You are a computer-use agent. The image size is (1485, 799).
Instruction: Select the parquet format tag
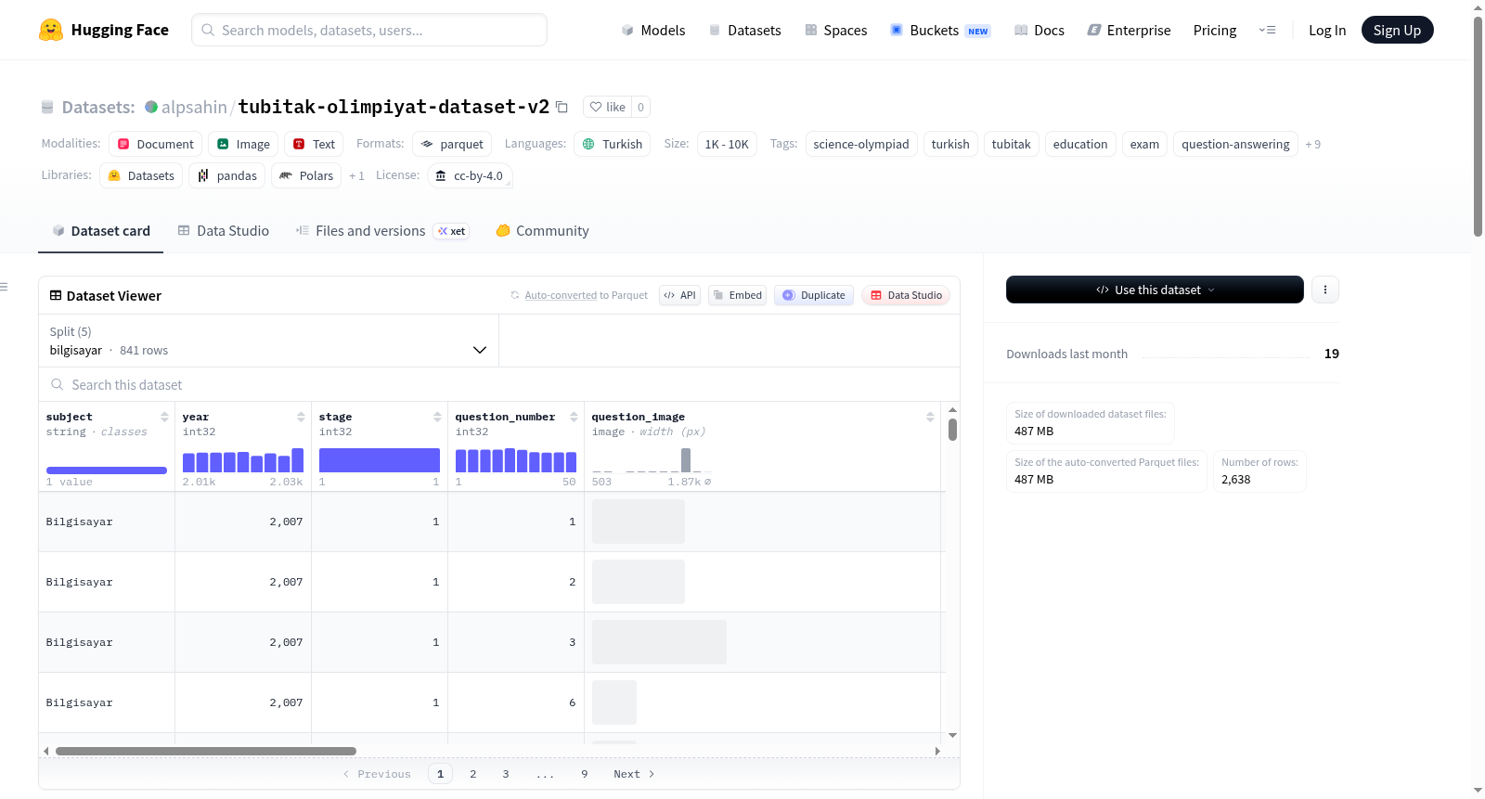pyautogui.click(x=452, y=144)
